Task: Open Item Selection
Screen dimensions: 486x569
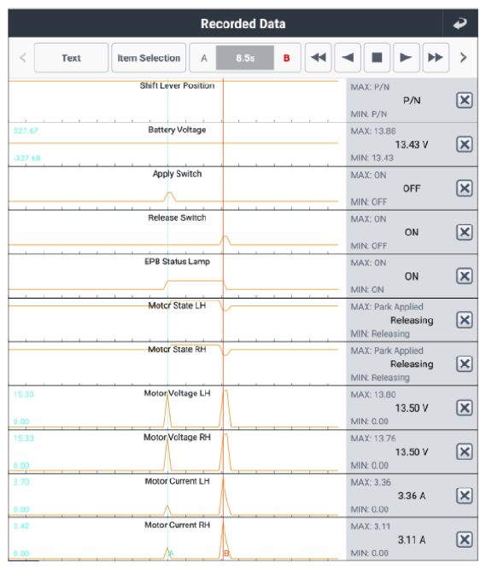Action: coord(149,58)
